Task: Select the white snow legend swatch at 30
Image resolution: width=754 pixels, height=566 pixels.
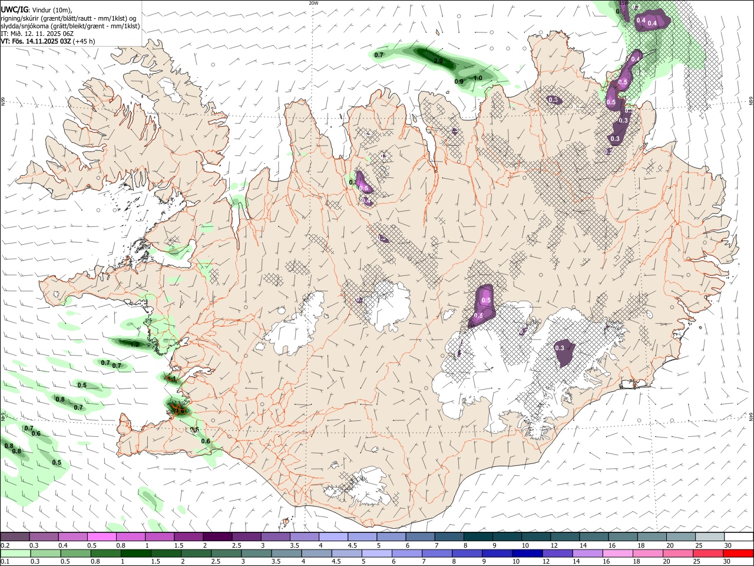Action: click(x=738, y=537)
